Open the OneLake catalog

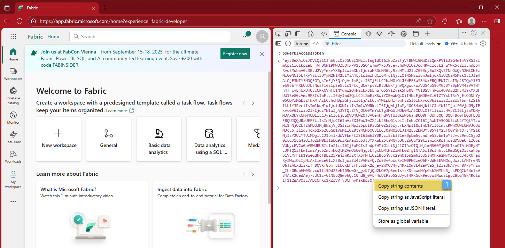tap(13, 96)
